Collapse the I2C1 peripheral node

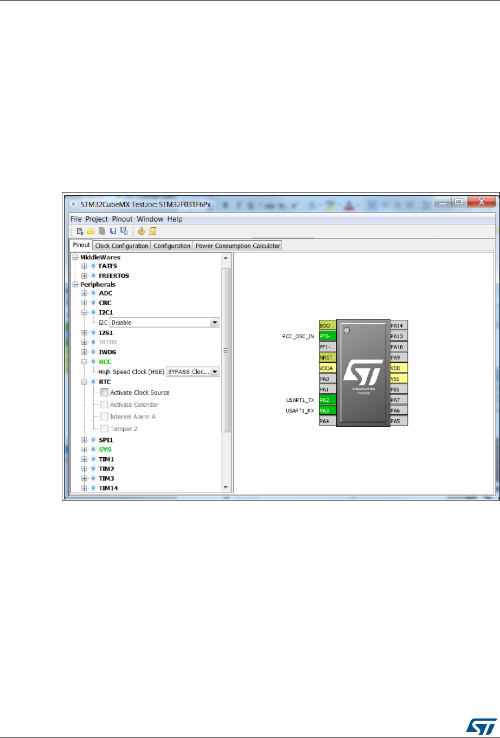coord(84,312)
